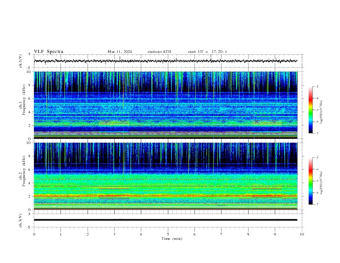
Task: Click the "0" tick label on the time axis
Action: tap(34, 234)
